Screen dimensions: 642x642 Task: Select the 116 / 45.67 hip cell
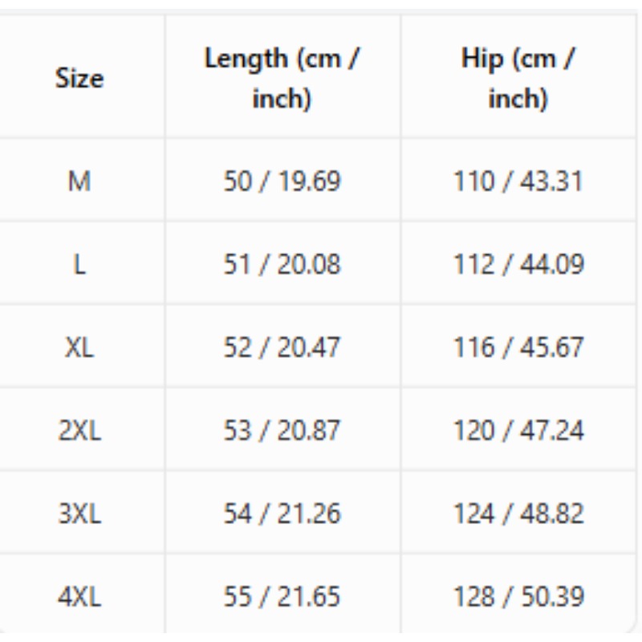click(x=518, y=347)
